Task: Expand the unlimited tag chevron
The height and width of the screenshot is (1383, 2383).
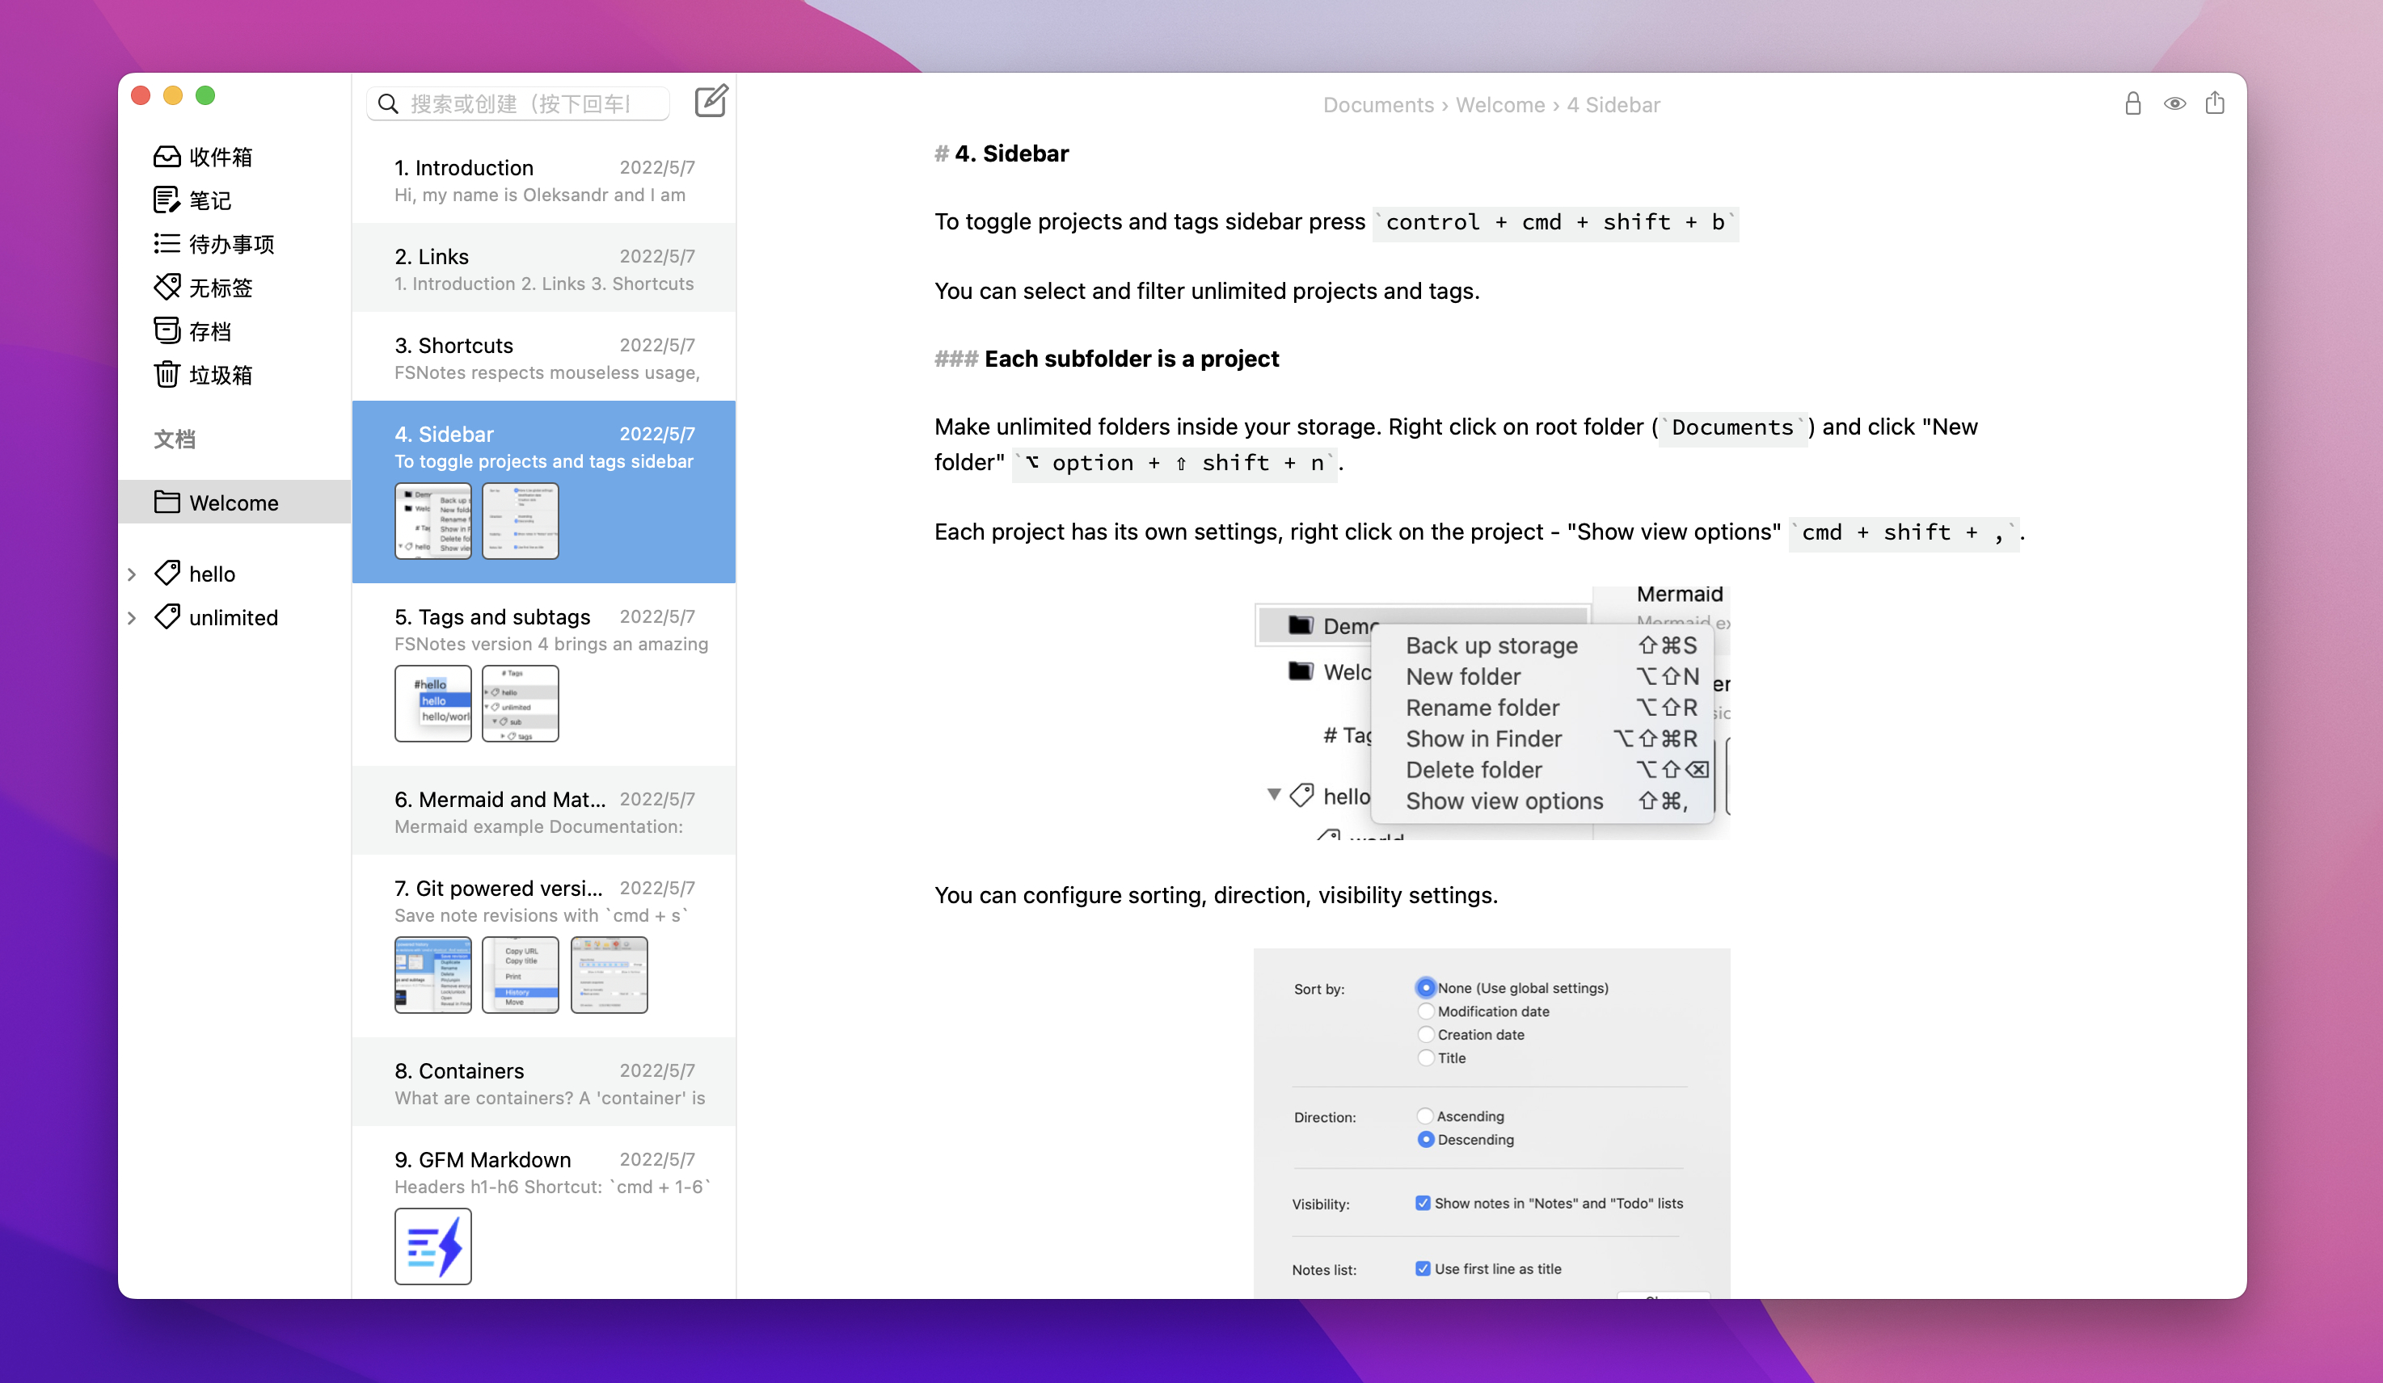Action: (133, 617)
